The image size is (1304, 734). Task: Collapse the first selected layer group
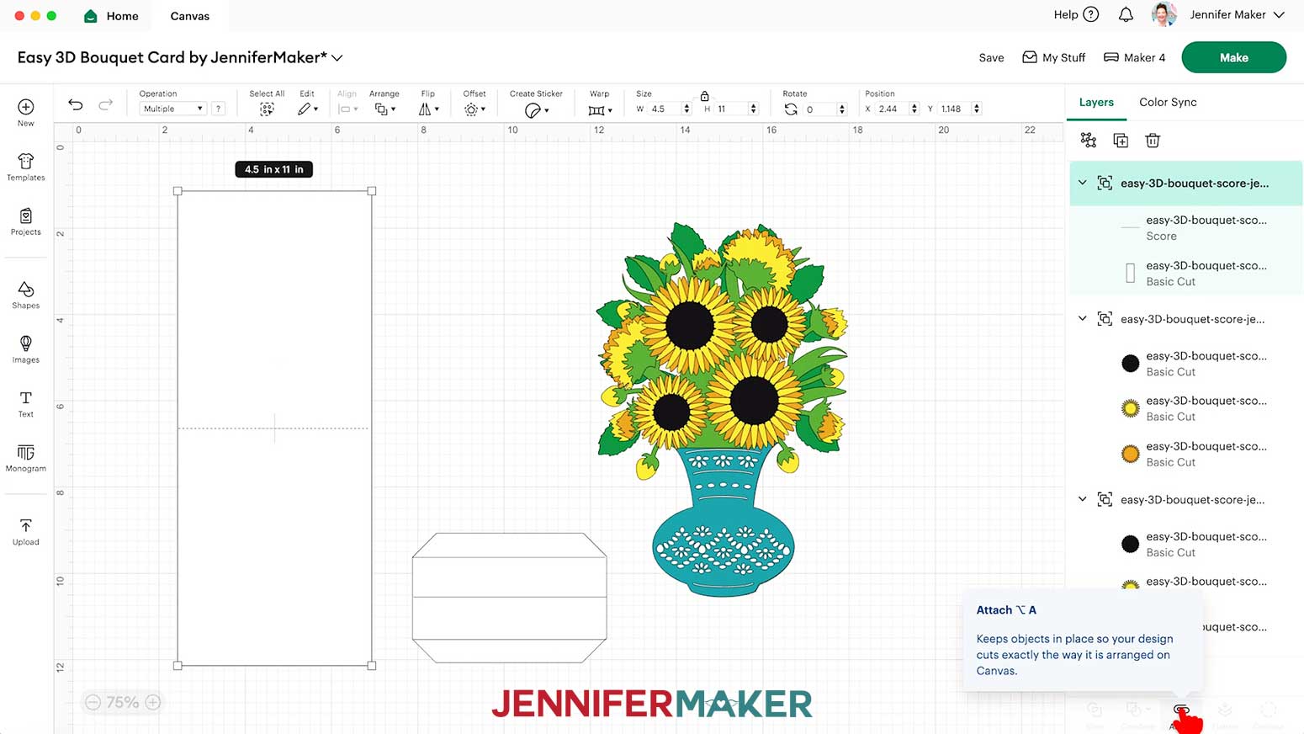(1083, 183)
